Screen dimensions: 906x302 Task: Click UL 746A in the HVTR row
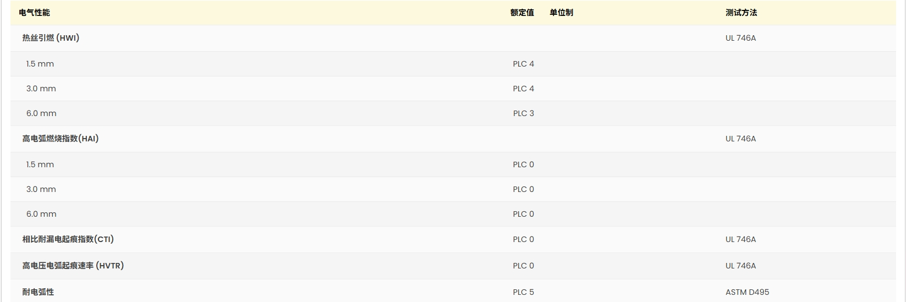[740, 266]
